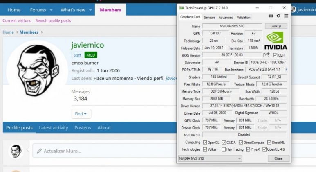Viewport: 316px width, 172px height.
Task: Minimize the GPU-Z window
Action: 257,8
